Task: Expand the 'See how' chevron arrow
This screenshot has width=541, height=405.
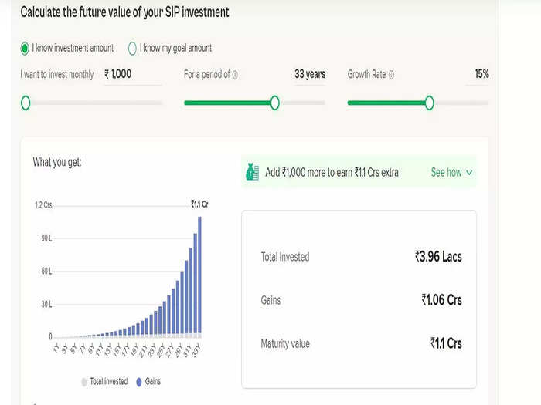Action: coord(469,172)
